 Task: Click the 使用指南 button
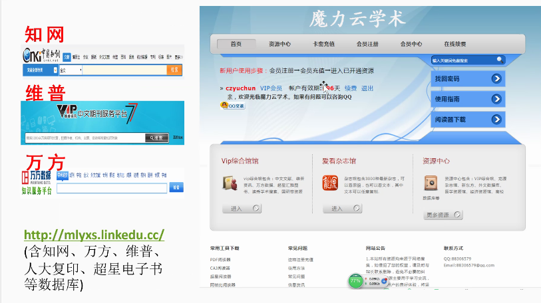(468, 99)
